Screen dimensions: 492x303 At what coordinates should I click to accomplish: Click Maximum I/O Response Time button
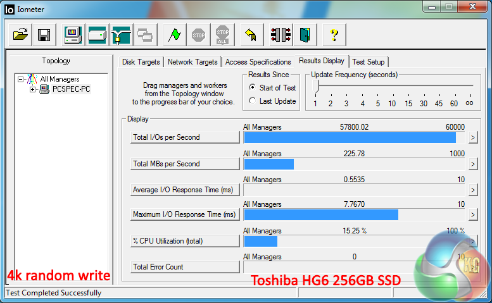(x=185, y=214)
